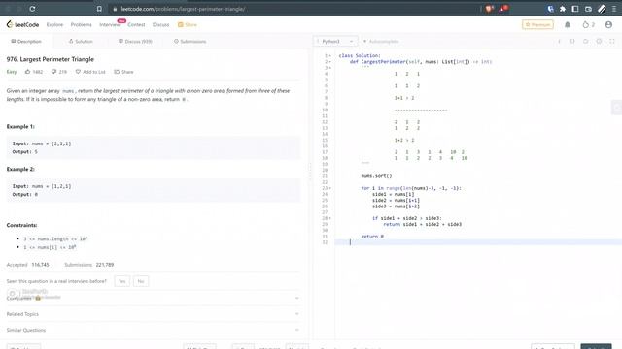This screenshot has width=622, height=349.
Task: Add to List heart icon
Action: (x=78, y=72)
